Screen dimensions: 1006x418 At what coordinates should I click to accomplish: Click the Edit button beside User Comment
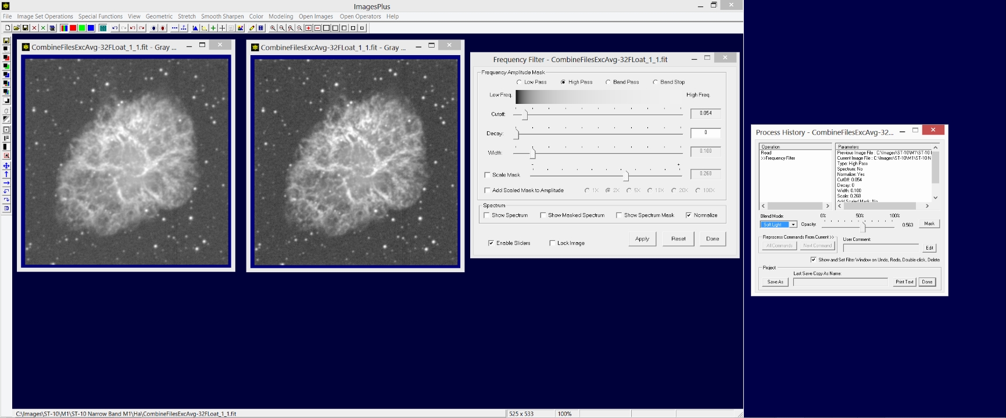(x=929, y=248)
